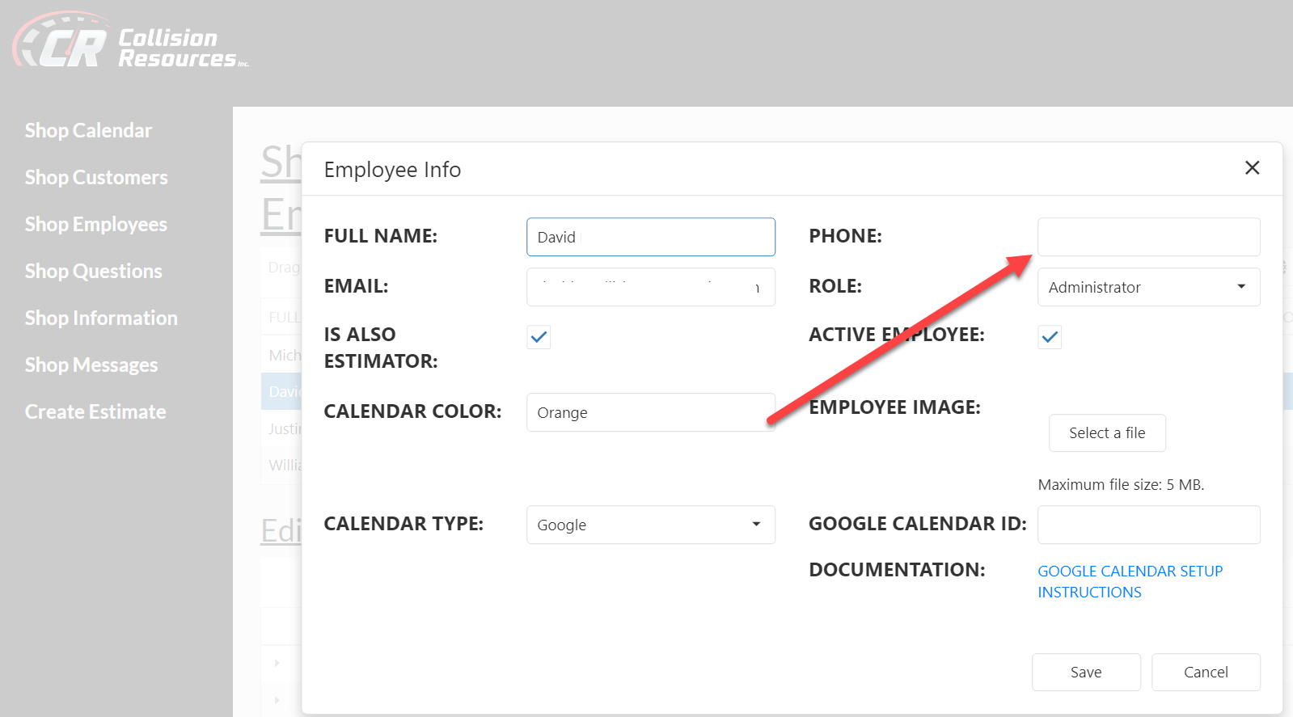Open Shop Questions in sidebar
The width and height of the screenshot is (1293, 717).
pyautogui.click(x=94, y=272)
